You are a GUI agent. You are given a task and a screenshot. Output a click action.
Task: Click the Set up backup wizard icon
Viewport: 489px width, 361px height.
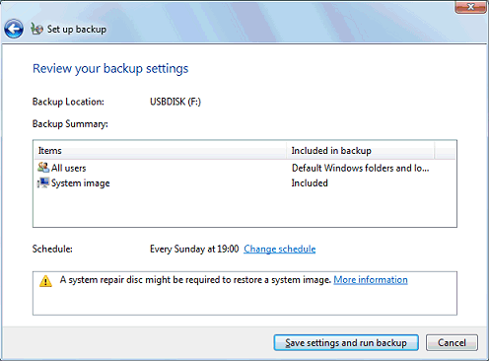[36, 29]
